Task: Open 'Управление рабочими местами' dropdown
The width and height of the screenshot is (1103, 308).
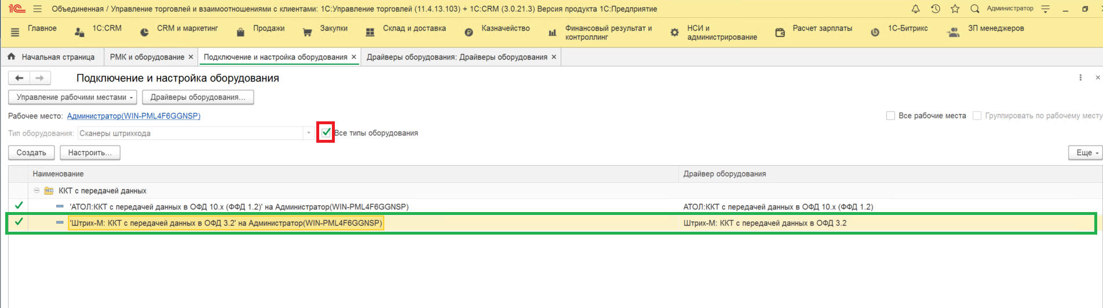Action: click(72, 97)
